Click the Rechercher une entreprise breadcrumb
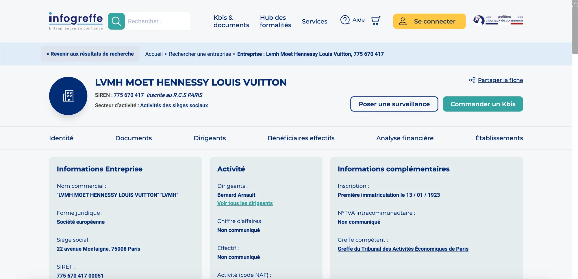The height and width of the screenshot is (279, 578). click(200, 54)
